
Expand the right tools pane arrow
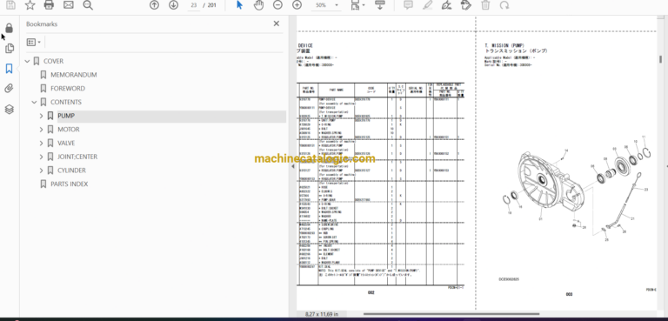(666, 166)
